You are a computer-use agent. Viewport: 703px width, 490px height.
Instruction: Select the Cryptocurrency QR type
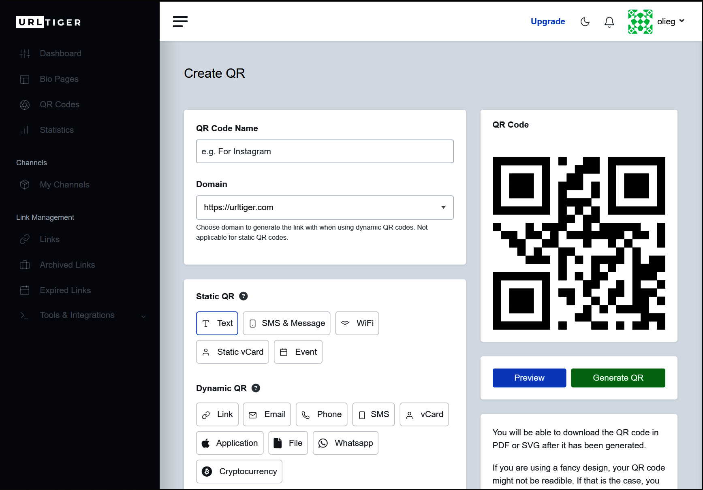coord(239,471)
